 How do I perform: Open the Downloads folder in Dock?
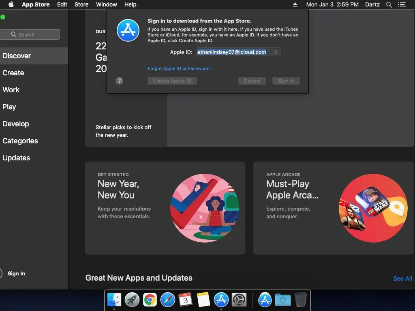282,300
